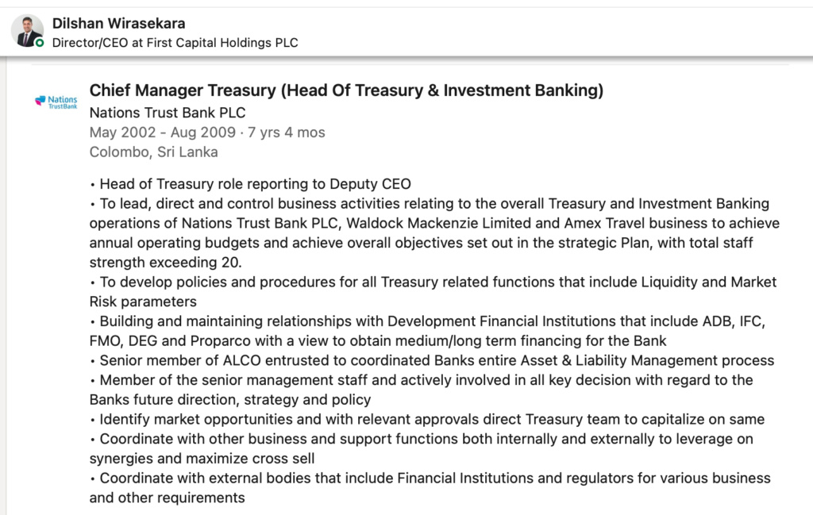The image size is (813, 515).
Task: Click the Head of Treasury role bullet
Action: [x=250, y=184]
